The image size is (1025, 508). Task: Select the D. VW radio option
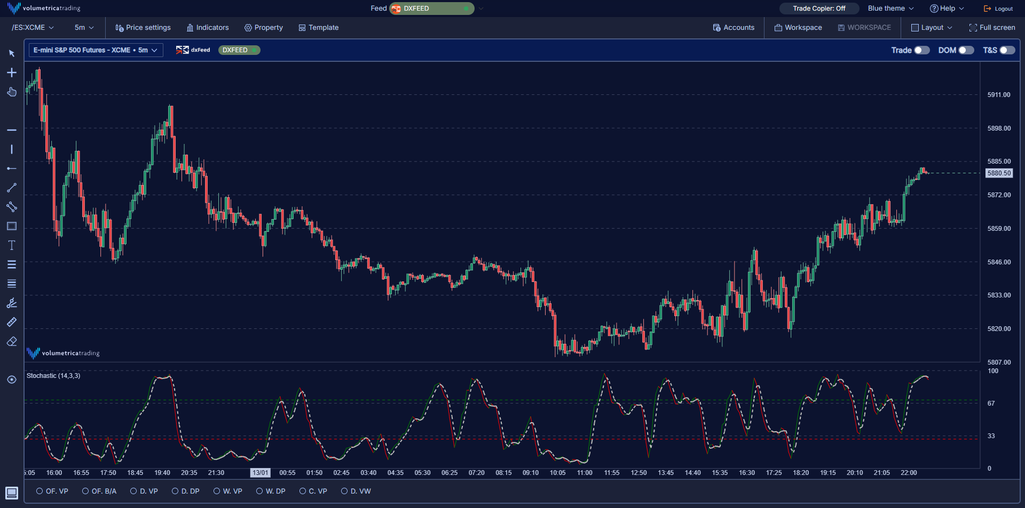[344, 491]
